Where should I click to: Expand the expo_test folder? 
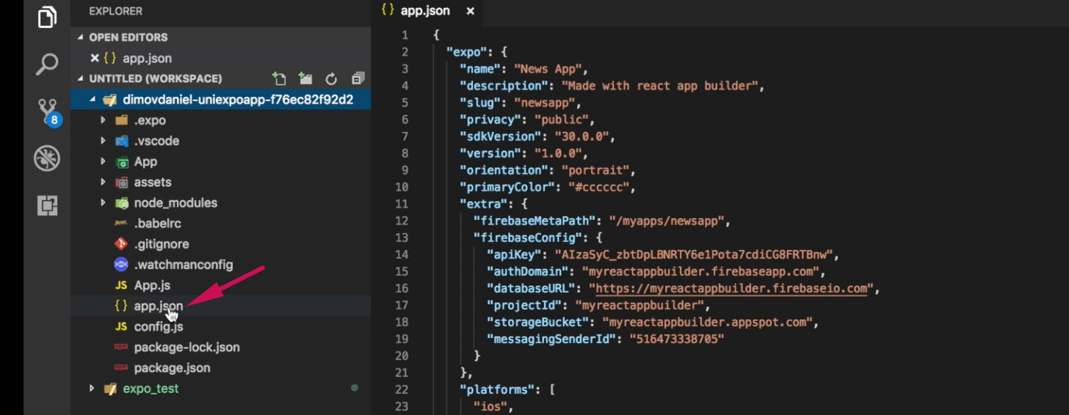click(92, 389)
